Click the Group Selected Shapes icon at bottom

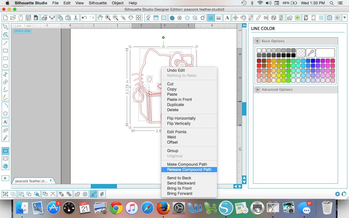tap(5, 194)
